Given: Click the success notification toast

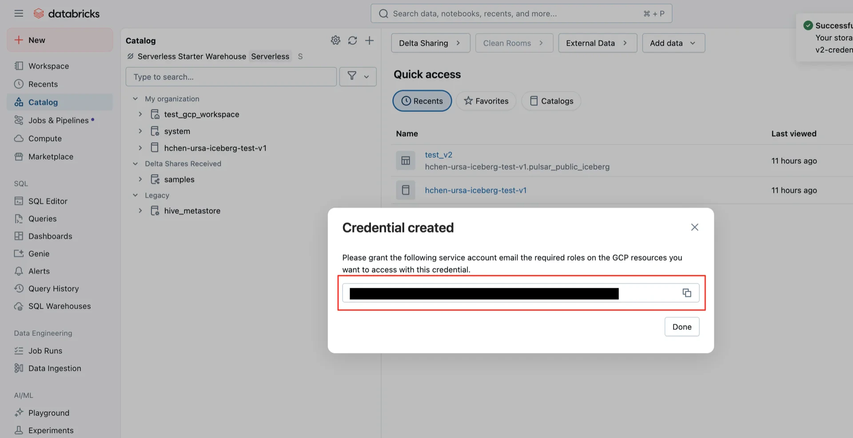Looking at the screenshot, I should pyautogui.click(x=825, y=37).
